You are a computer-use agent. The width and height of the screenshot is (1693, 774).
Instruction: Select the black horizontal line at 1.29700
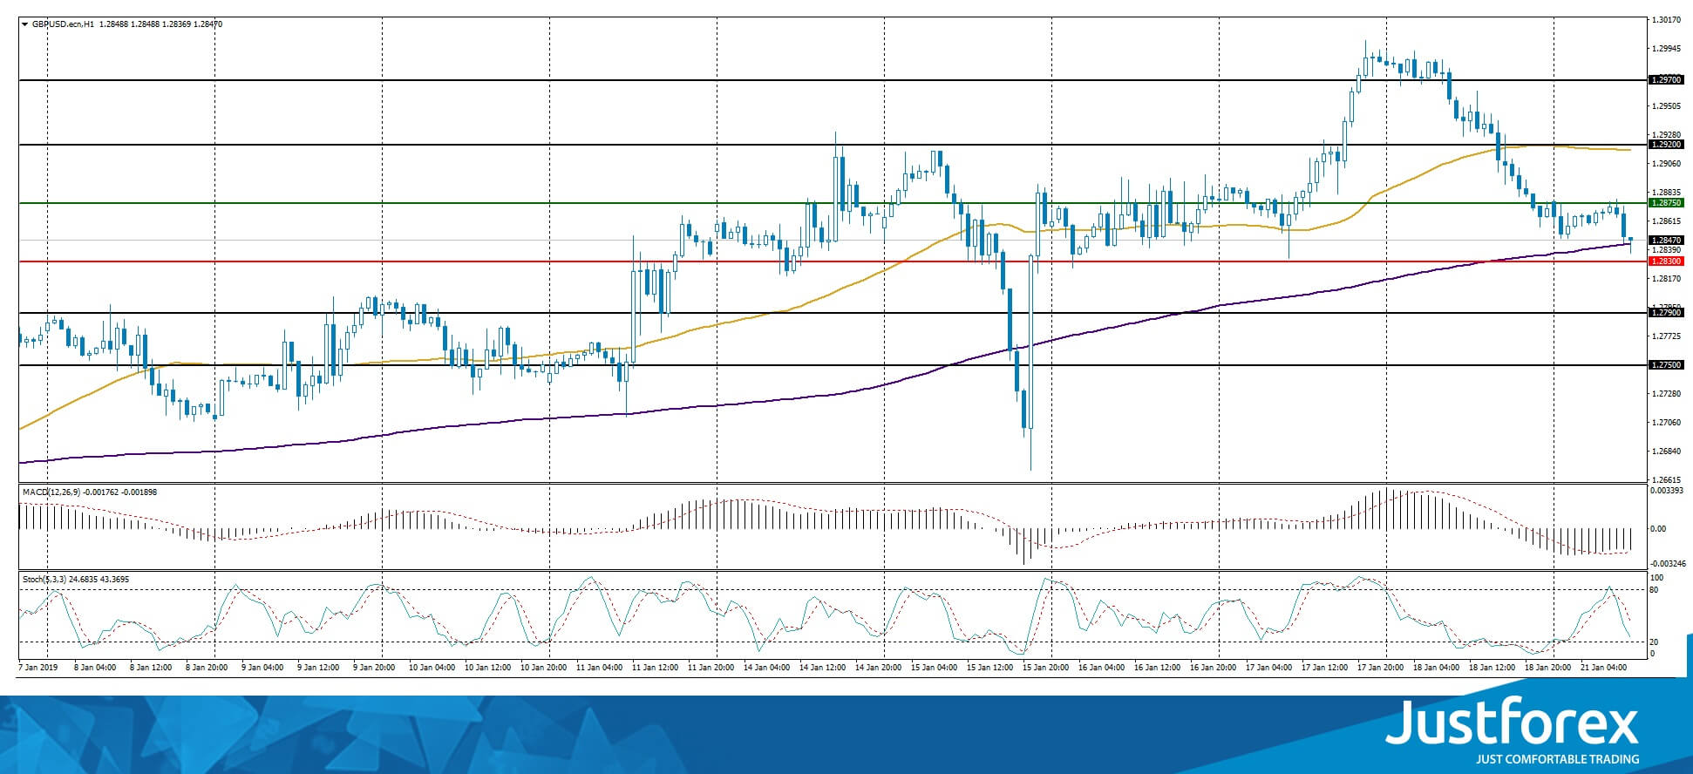coord(833,80)
